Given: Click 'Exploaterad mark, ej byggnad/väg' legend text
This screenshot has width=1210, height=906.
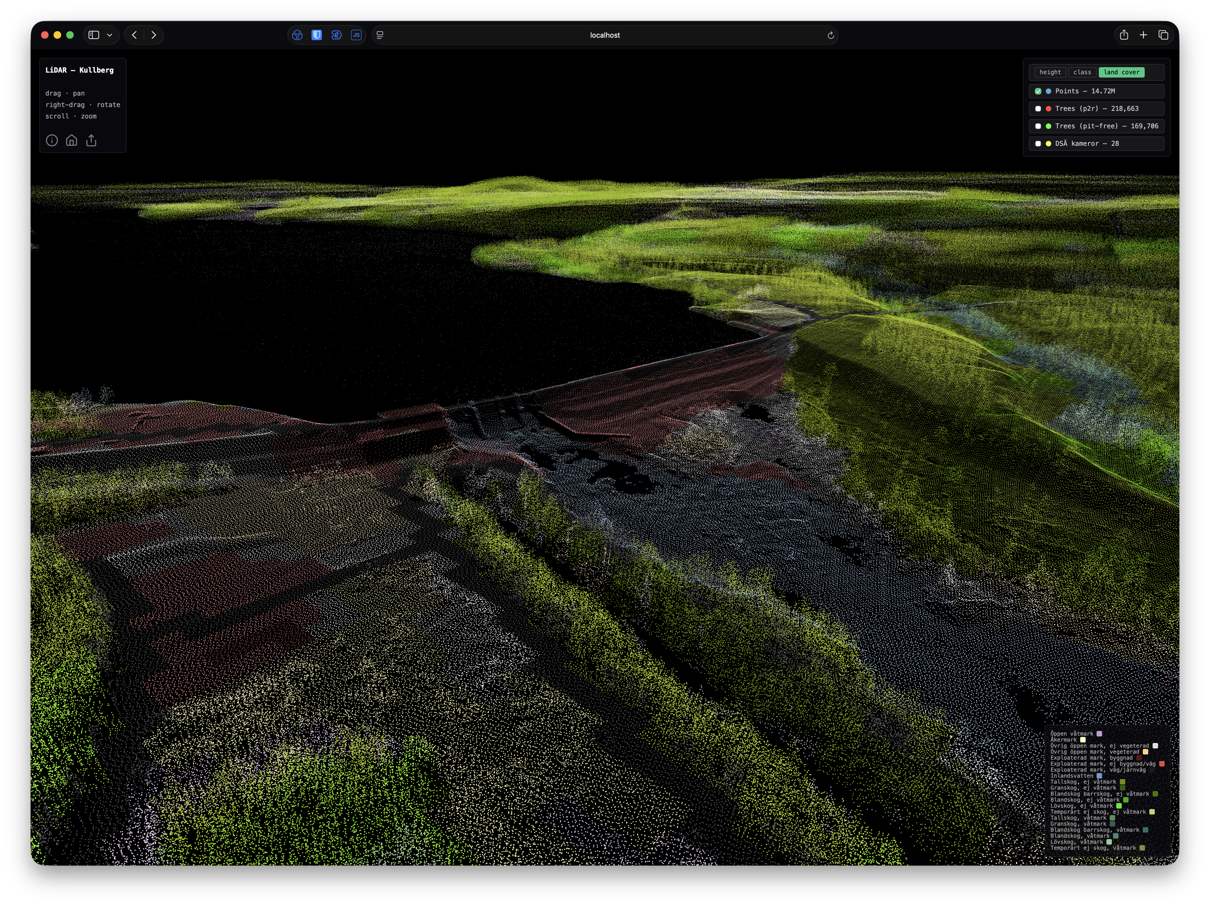Looking at the screenshot, I should pos(1103,764).
